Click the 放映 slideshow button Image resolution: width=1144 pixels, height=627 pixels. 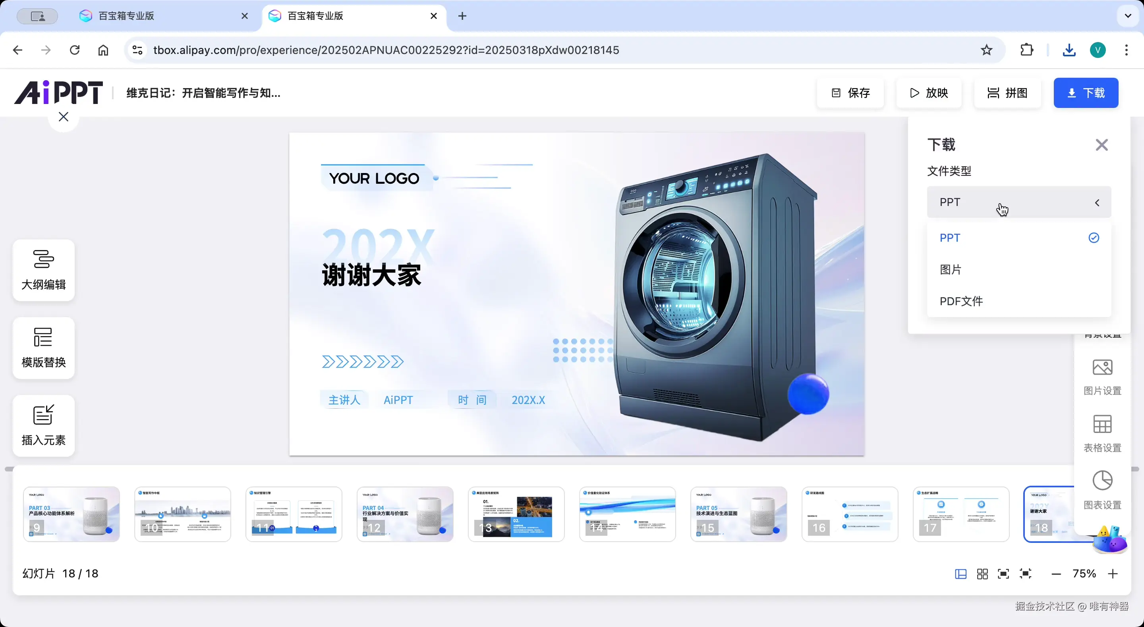pos(929,93)
